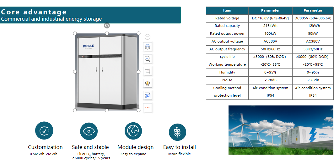
Task: Open the three-dots more options button
Action: (148, 107)
